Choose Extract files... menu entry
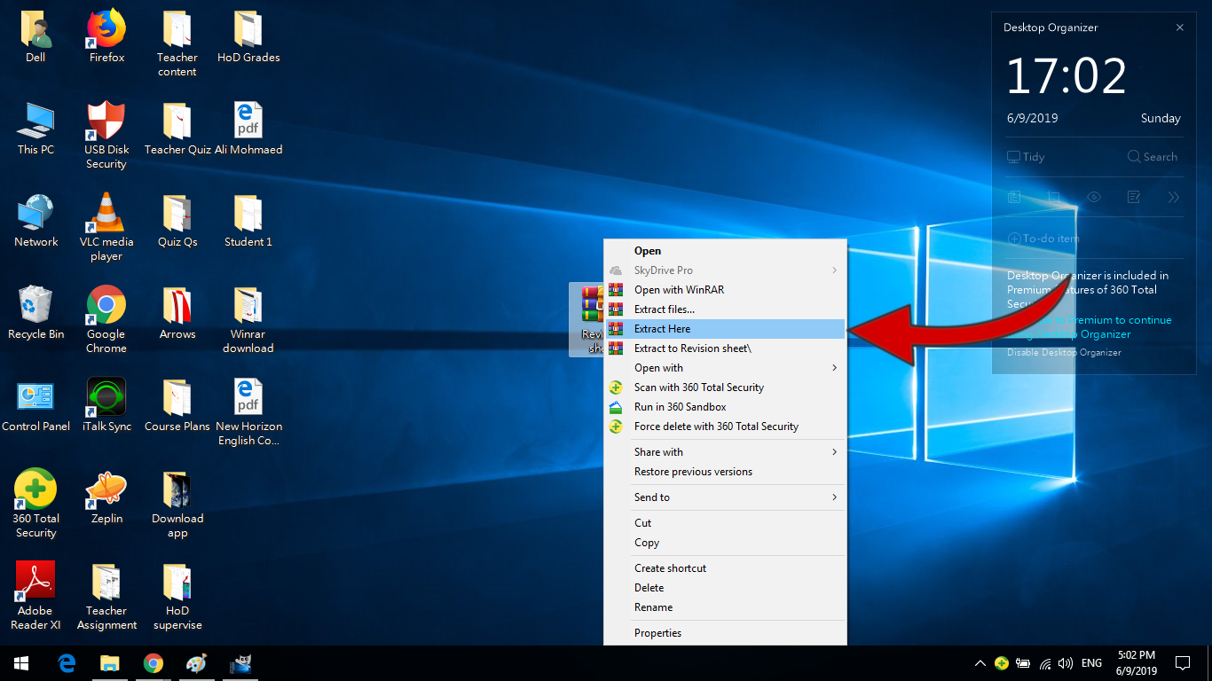 tap(725, 309)
